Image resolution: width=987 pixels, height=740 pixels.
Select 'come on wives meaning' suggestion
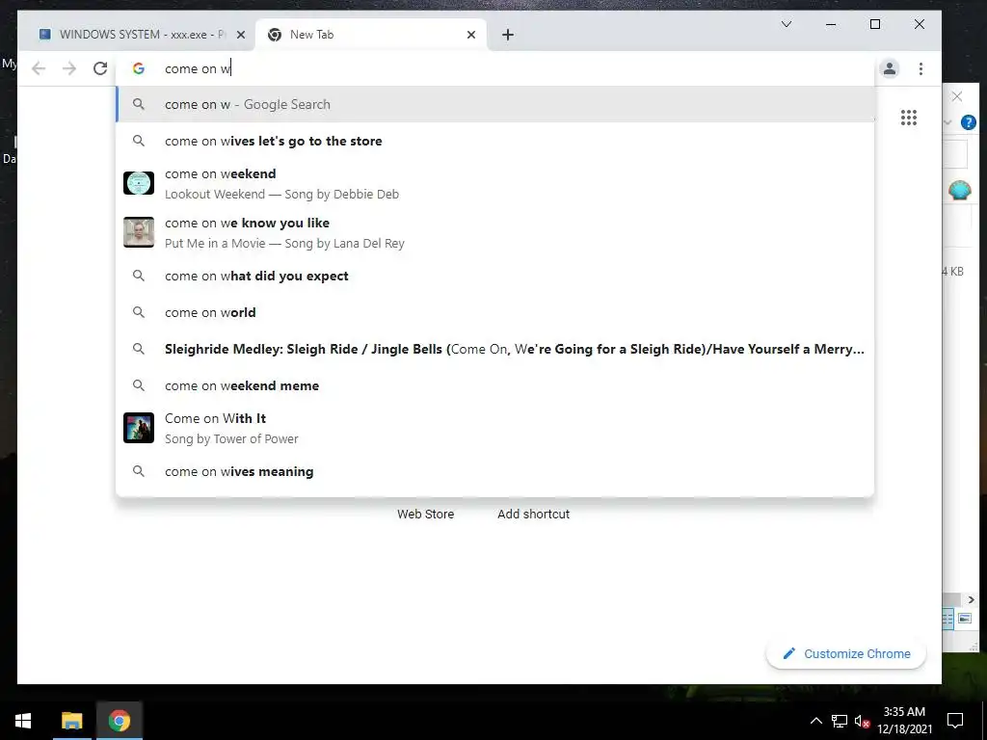tap(495, 471)
